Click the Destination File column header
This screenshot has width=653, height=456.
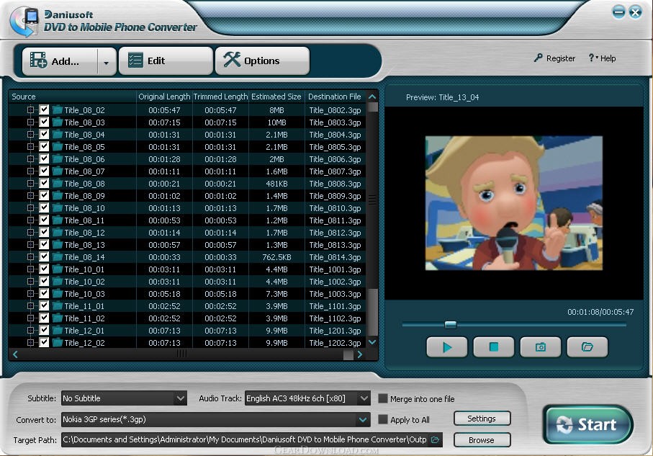(335, 97)
